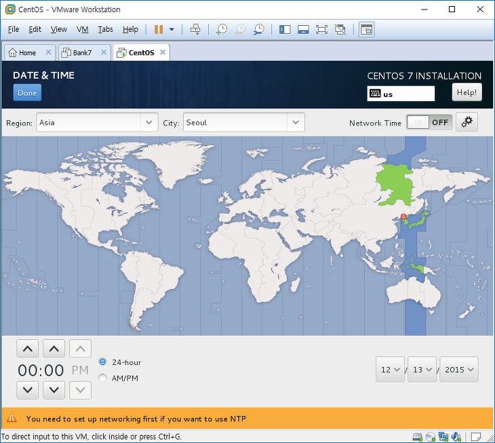Click the message log status bar icon
This screenshot has height=443, width=495.
476,437
